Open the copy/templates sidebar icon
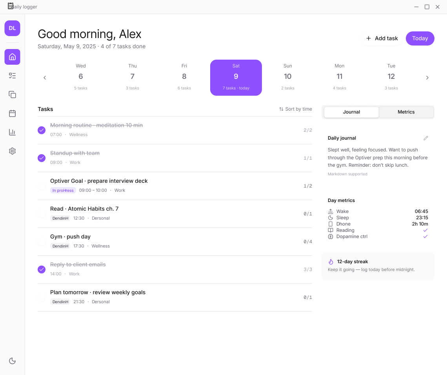Viewport: 447px width, 375px height. 12,95
